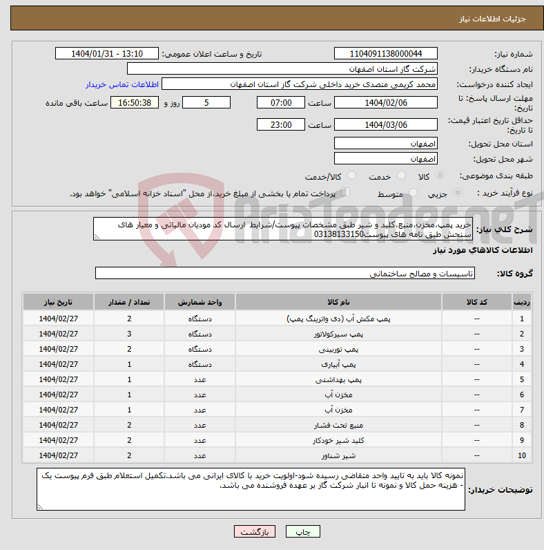Screen dimensions: 544x550
Task: Click the price validity time 23:00
Action: click(x=281, y=124)
